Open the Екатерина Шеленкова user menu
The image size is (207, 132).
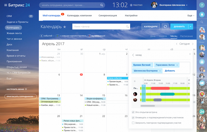pyautogui.click(x=173, y=5)
